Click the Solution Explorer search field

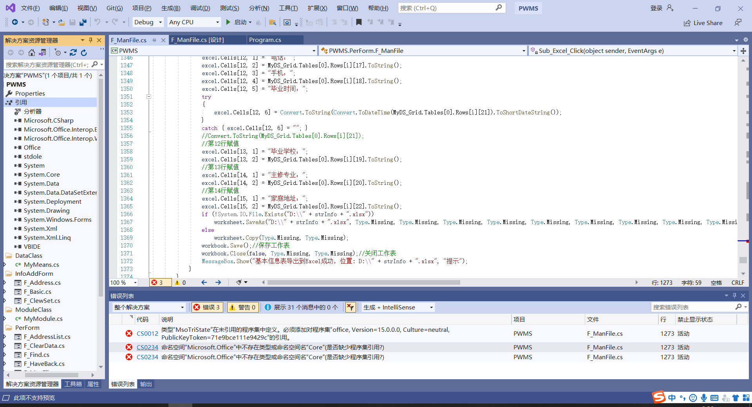(x=54, y=65)
